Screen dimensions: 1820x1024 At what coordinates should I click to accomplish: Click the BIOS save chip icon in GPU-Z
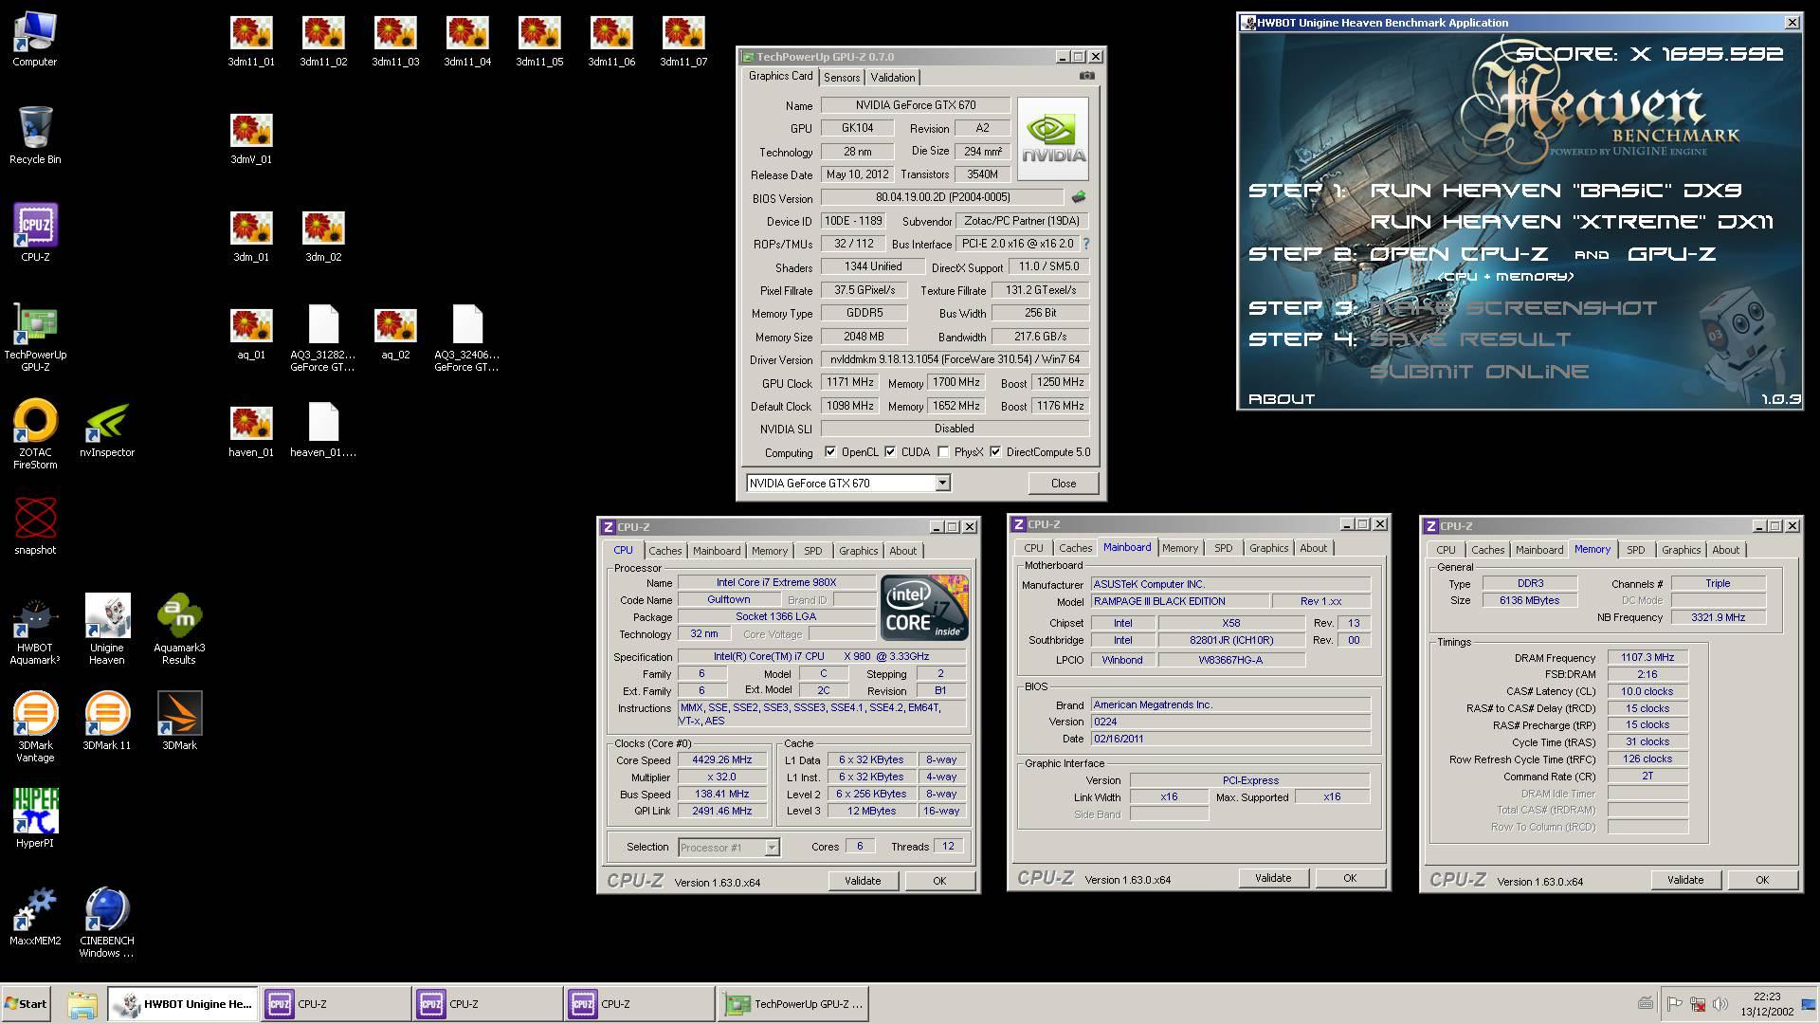pos(1078,197)
